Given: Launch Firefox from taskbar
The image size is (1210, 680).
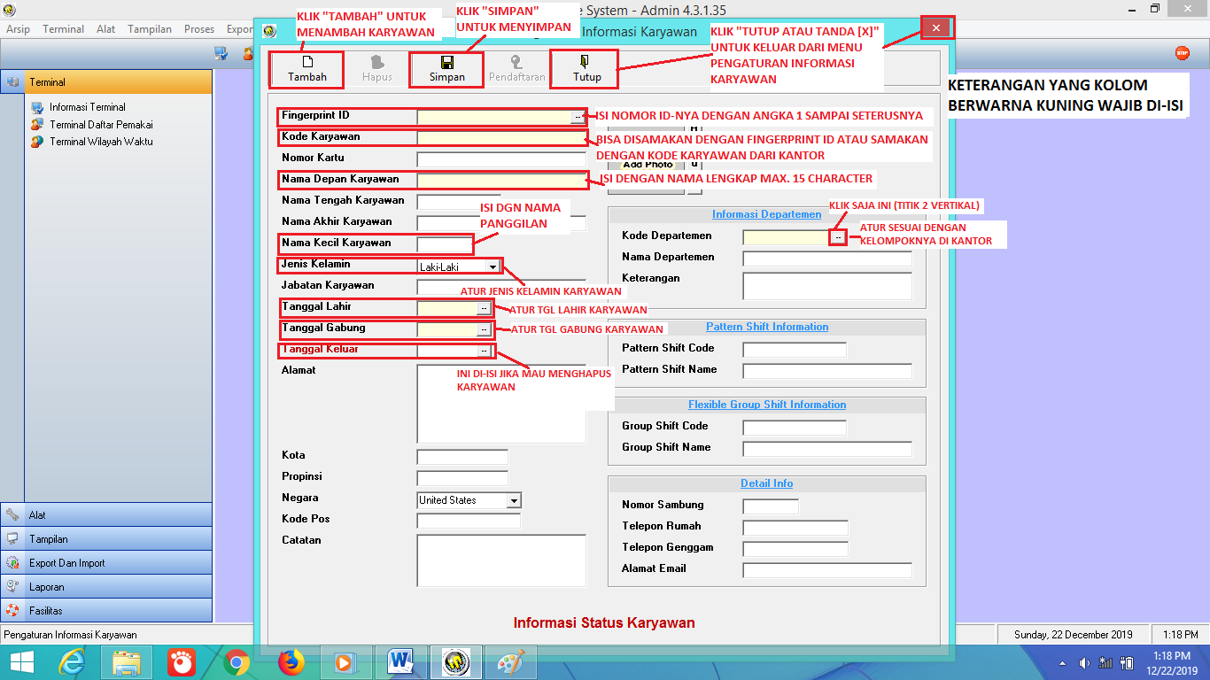Looking at the screenshot, I should [291, 661].
